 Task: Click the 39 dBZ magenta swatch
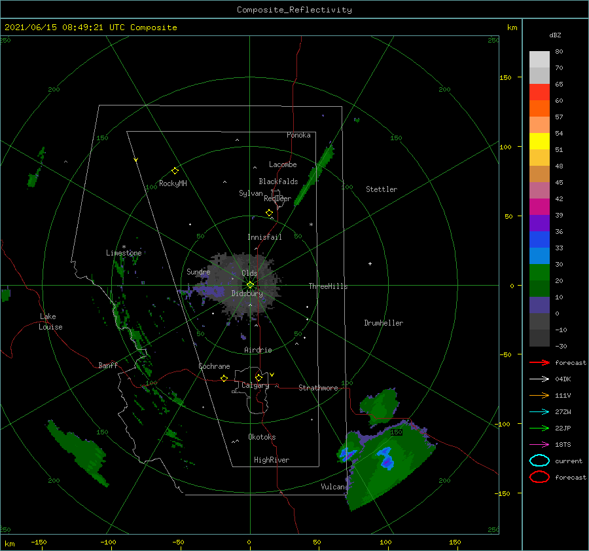pos(539,207)
